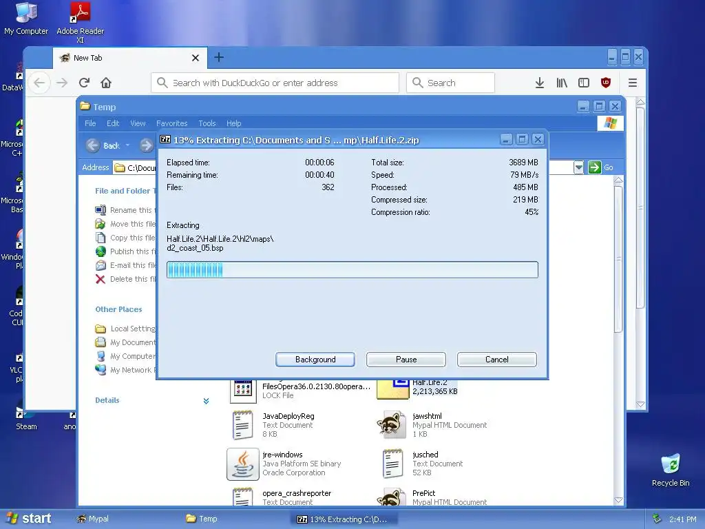Click the Explorer file list scrollbar up arrow
705x529 pixels.
coord(618,180)
